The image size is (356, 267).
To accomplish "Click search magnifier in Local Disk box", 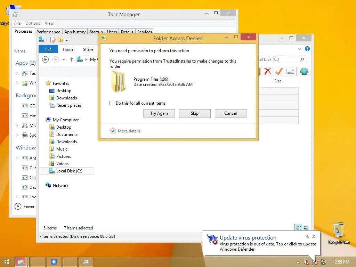I will (302, 59).
